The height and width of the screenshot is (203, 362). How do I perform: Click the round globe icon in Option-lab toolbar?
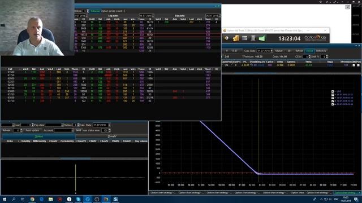226,38
